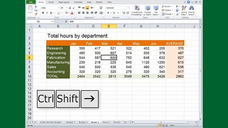Image resolution: width=228 pixels, height=128 pixels.
Task: Open the Hours 2 sheet tab
Action: (106, 122)
